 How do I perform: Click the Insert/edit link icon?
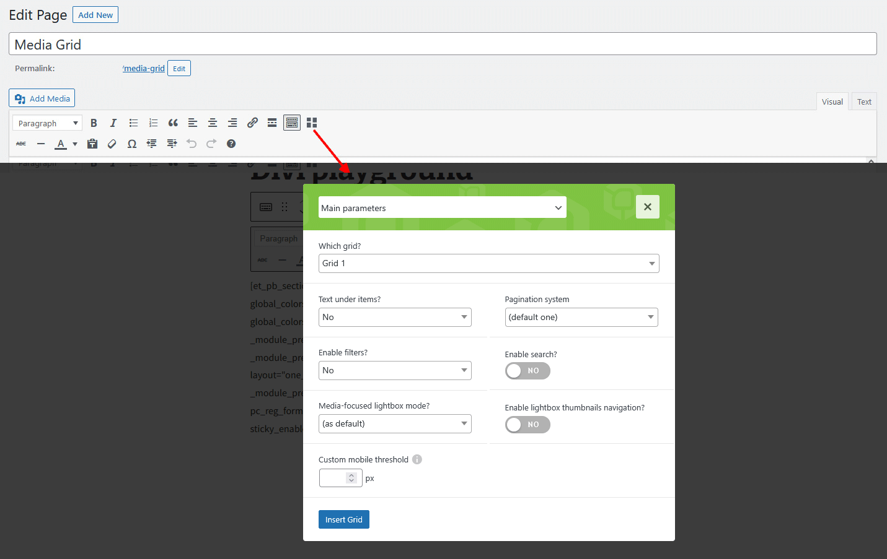click(252, 123)
